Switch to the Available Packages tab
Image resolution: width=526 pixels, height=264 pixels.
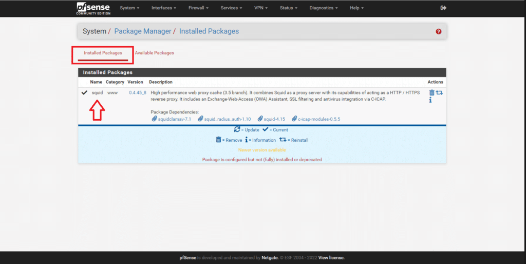154,53
